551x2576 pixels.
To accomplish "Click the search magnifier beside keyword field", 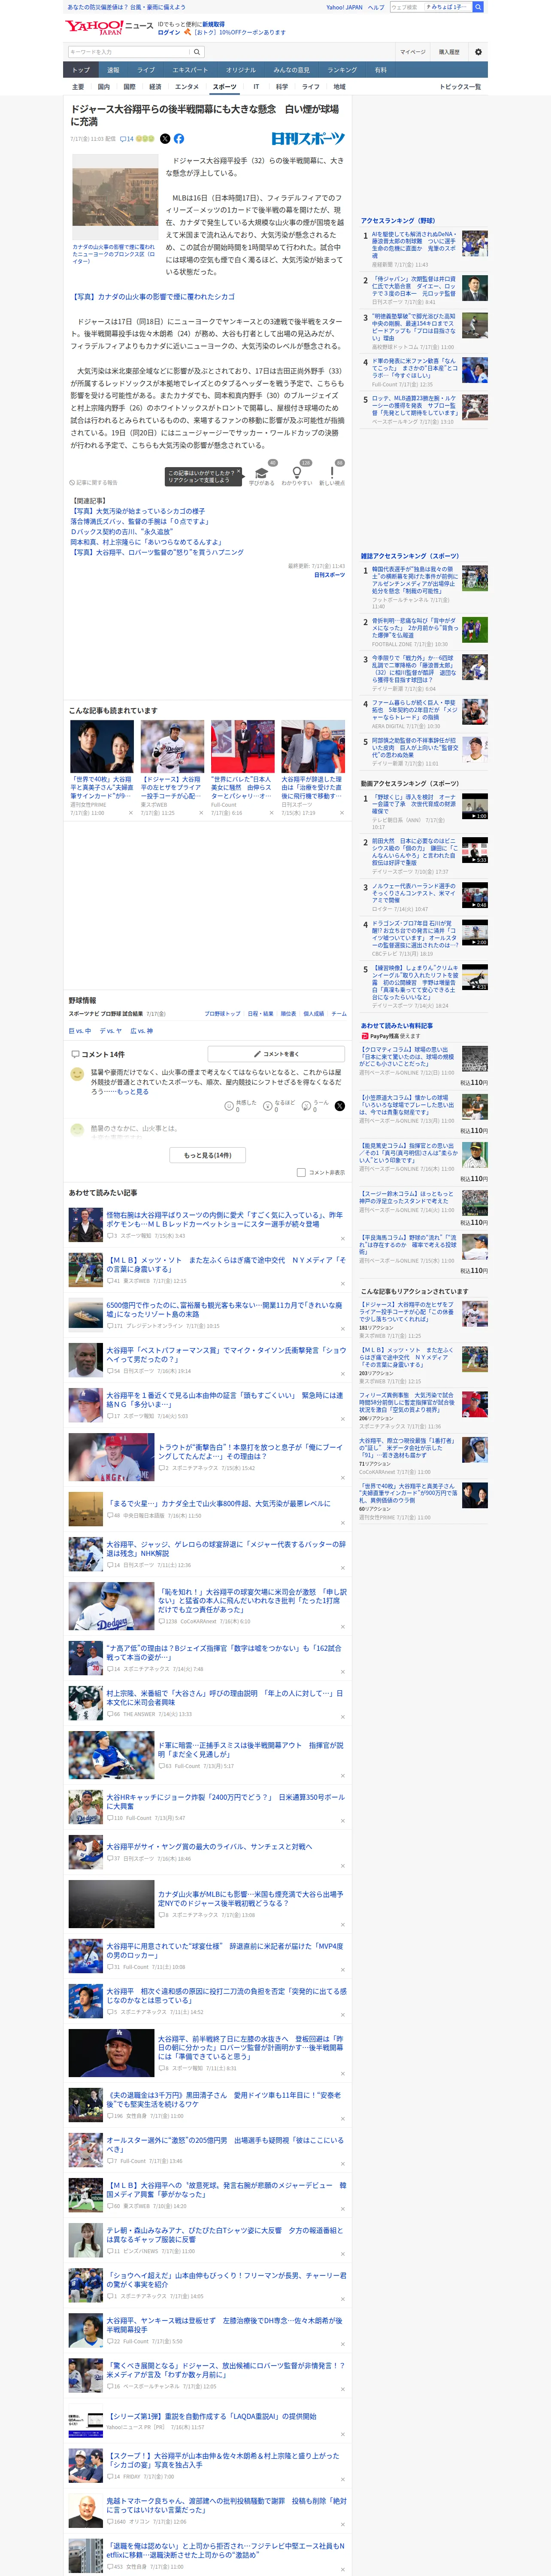I will pos(197,52).
